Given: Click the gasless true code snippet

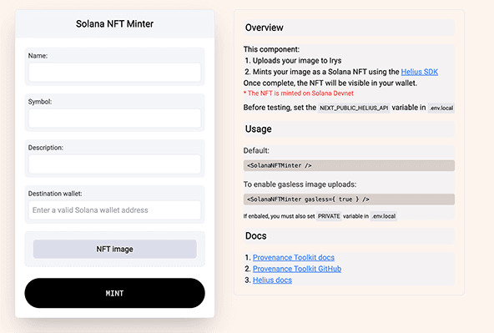Looking at the screenshot, I should point(349,199).
